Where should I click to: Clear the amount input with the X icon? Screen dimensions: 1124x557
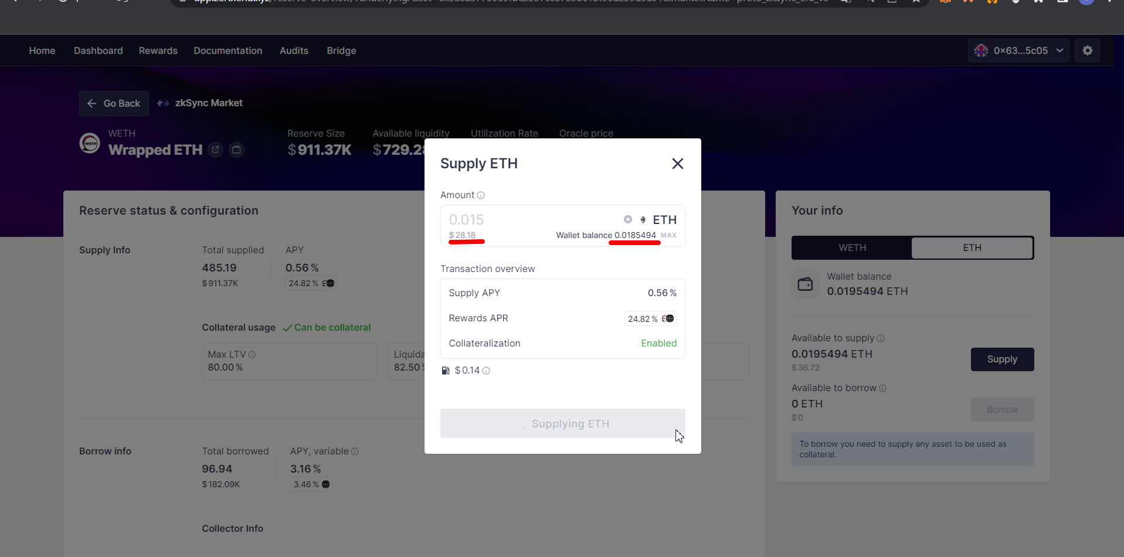pyautogui.click(x=627, y=219)
